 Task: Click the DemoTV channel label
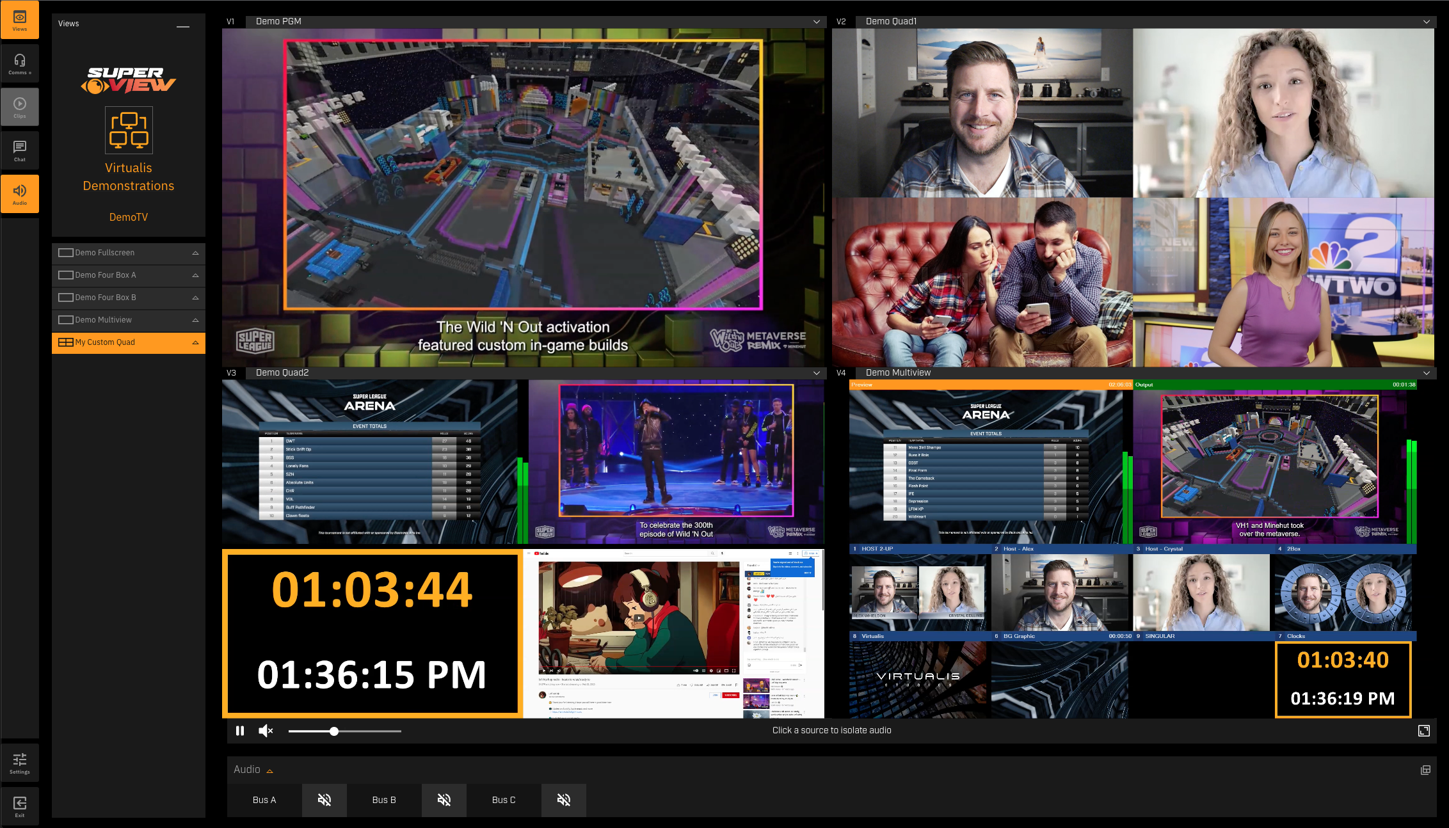click(x=129, y=218)
